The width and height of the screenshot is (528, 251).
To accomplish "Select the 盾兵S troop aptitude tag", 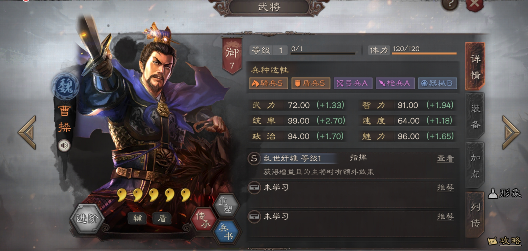I will point(311,83).
